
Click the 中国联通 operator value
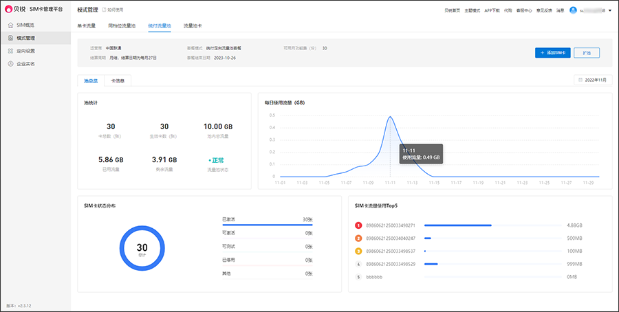point(113,48)
